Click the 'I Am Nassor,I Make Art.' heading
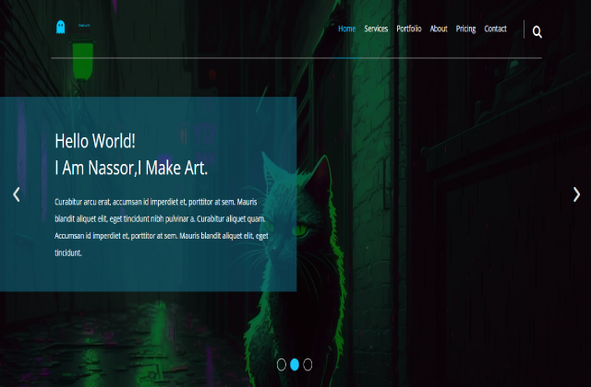This screenshot has height=387, width=591. (131, 168)
